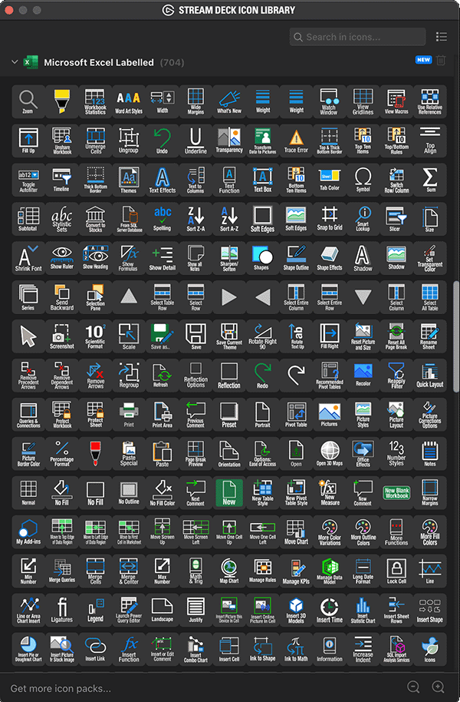
Task: Open Get more icon packs link
Action: point(61,688)
